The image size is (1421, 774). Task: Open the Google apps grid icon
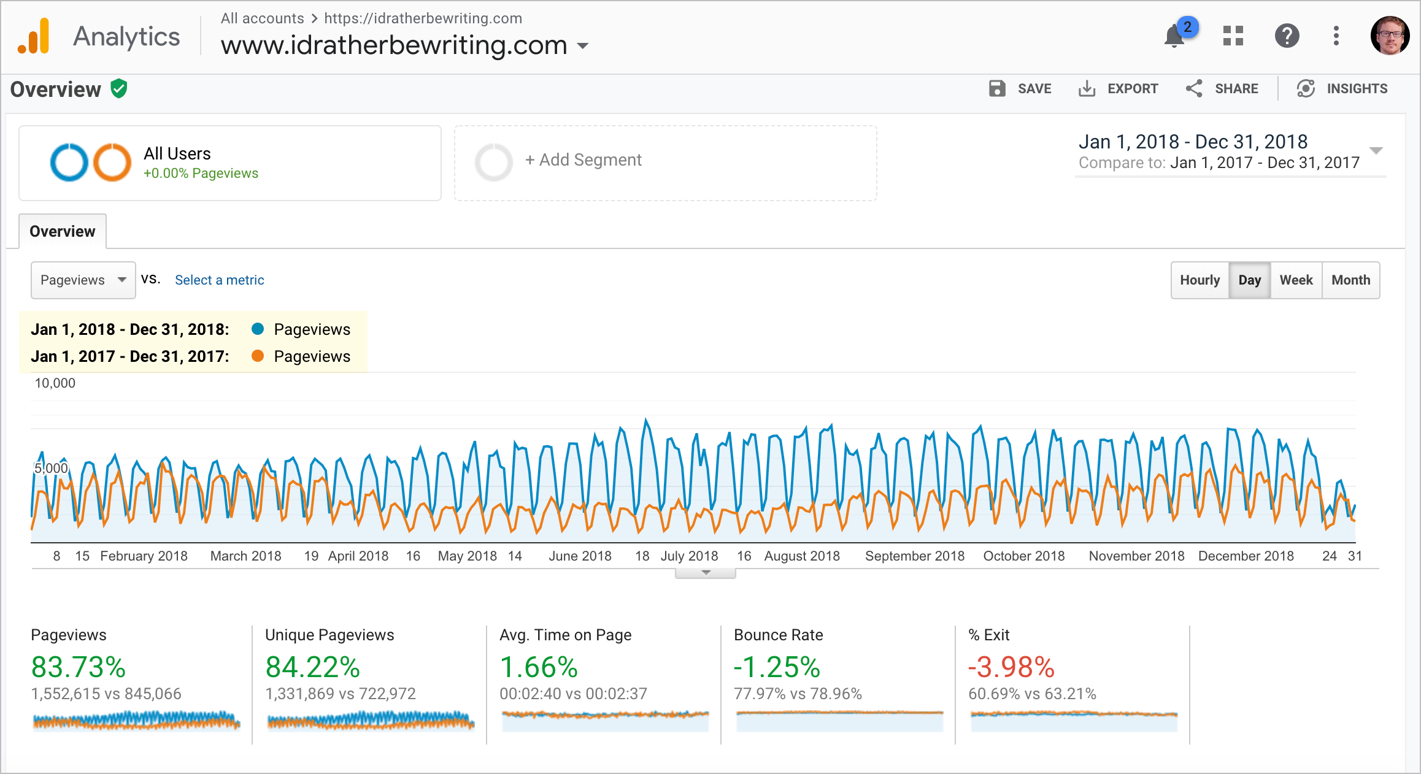[x=1233, y=36]
